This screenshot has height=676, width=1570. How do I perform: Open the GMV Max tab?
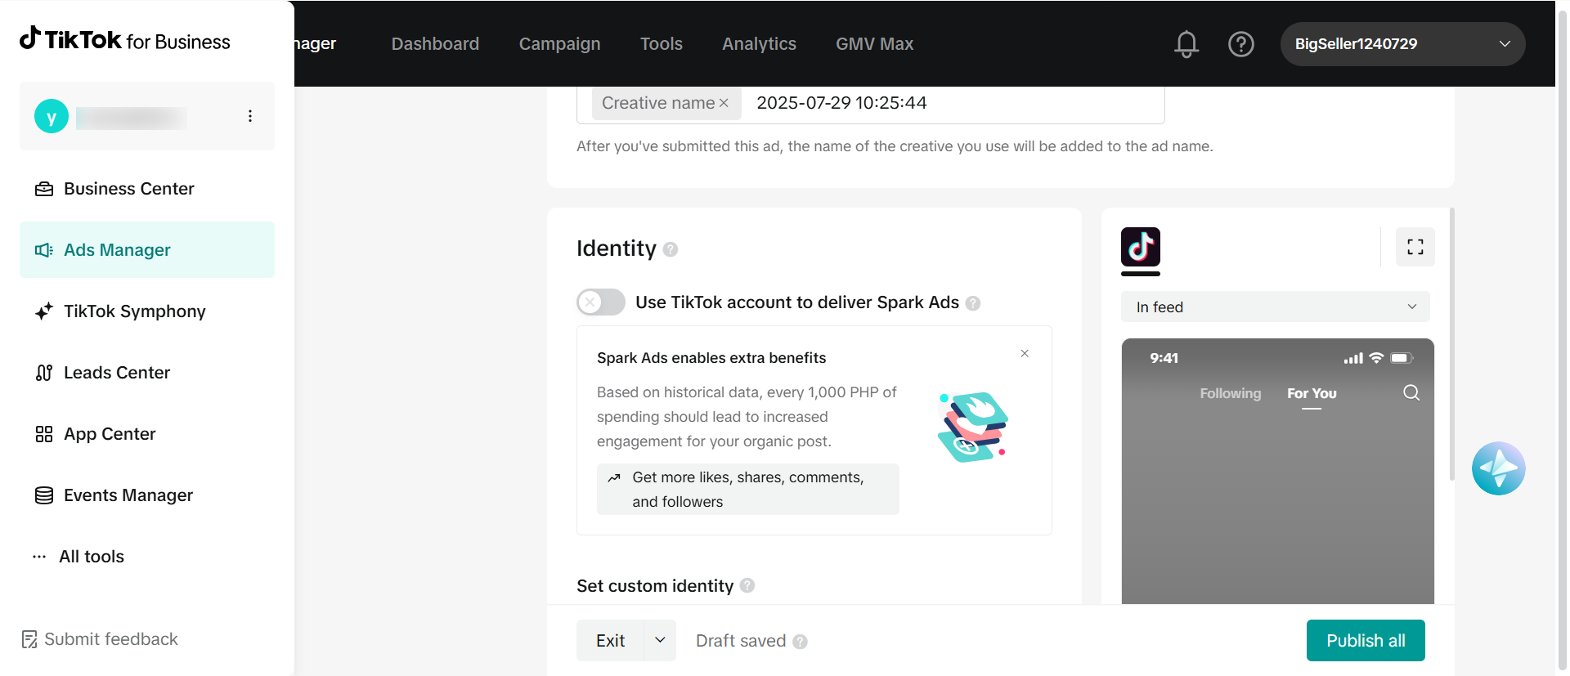click(874, 44)
